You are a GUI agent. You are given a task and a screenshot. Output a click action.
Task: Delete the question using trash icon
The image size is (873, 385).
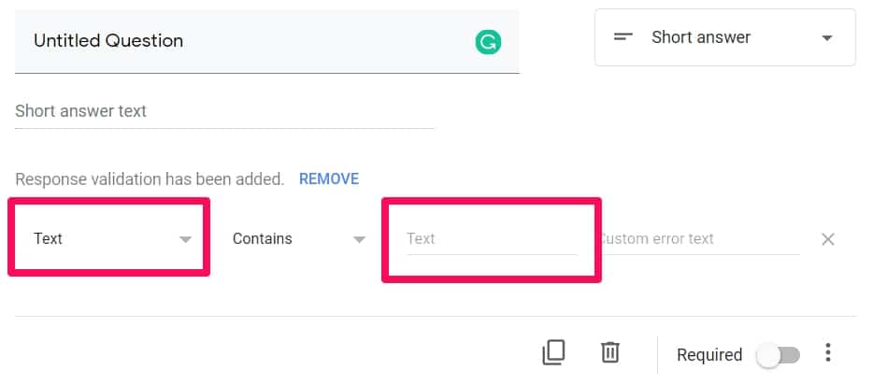coord(610,352)
